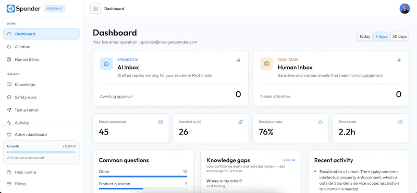Click the Billing card icon
The width and height of the screenshot is (417, 193).
coord(9,184)
